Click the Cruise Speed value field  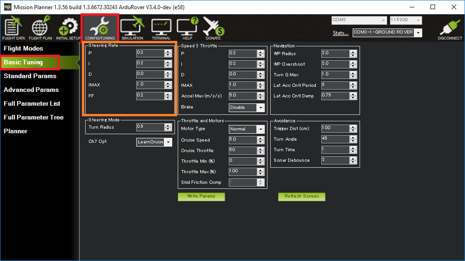(x=243, y=140)
